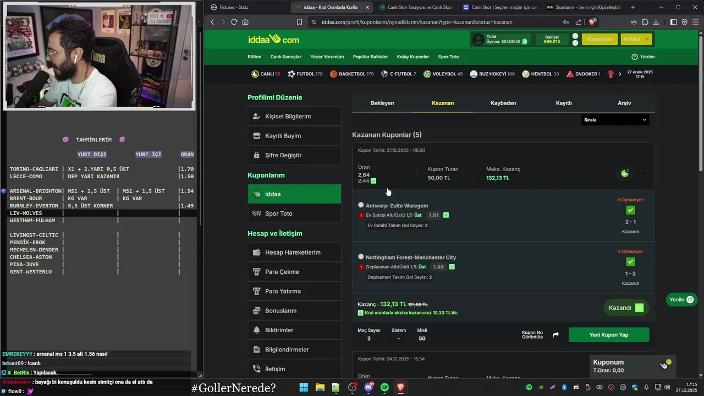Click the Nottingham Forest-Manchester City green check mark
This screenshot has width=704, height=396.
630,262
